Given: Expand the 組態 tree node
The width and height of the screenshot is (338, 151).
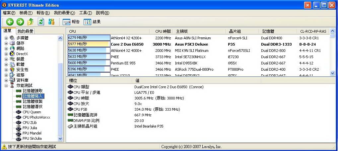Looking at the screenshot, I should tap(6, 75).
